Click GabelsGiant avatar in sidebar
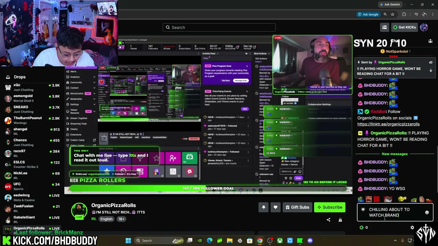This screenshot has width=438, height=246. 8,219
